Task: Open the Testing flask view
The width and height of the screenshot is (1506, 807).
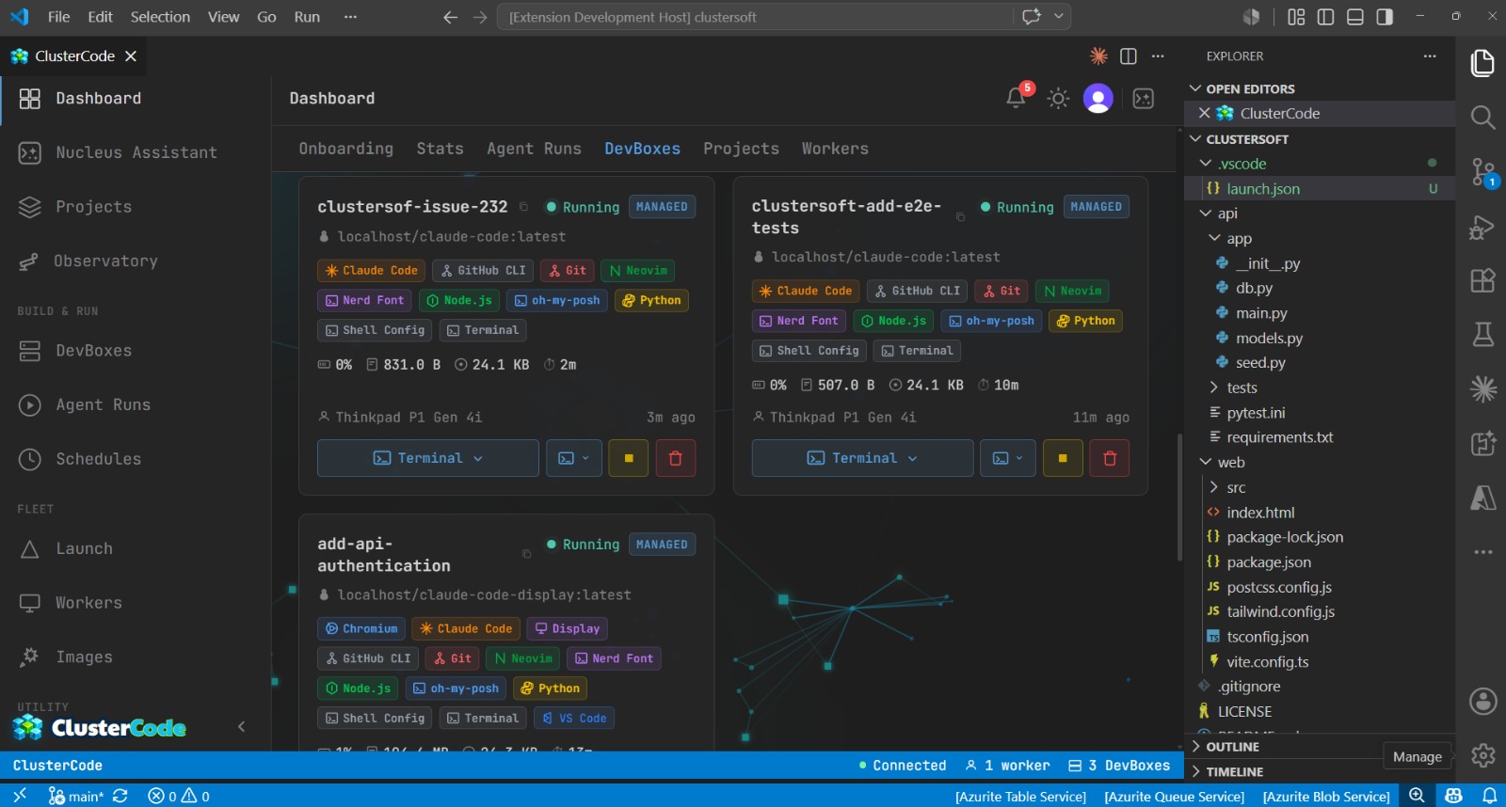Action: [x=1482, y=334]
